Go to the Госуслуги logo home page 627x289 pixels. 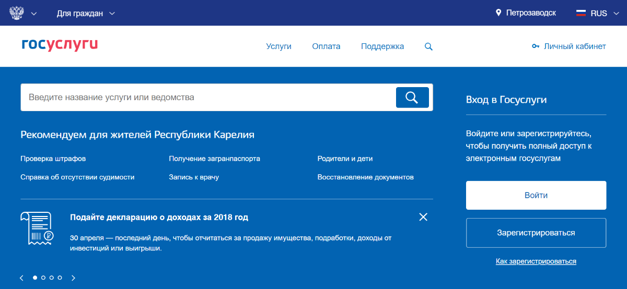pos(60,45)
